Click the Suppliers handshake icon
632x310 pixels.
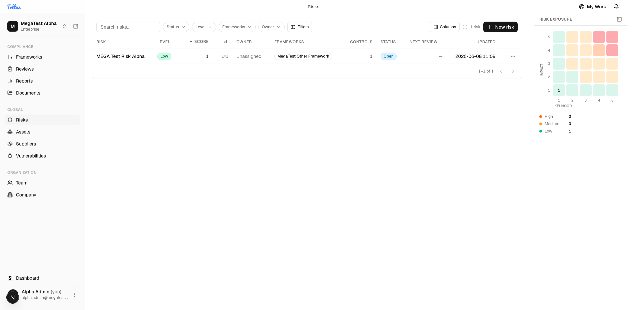tap(10, 144)
